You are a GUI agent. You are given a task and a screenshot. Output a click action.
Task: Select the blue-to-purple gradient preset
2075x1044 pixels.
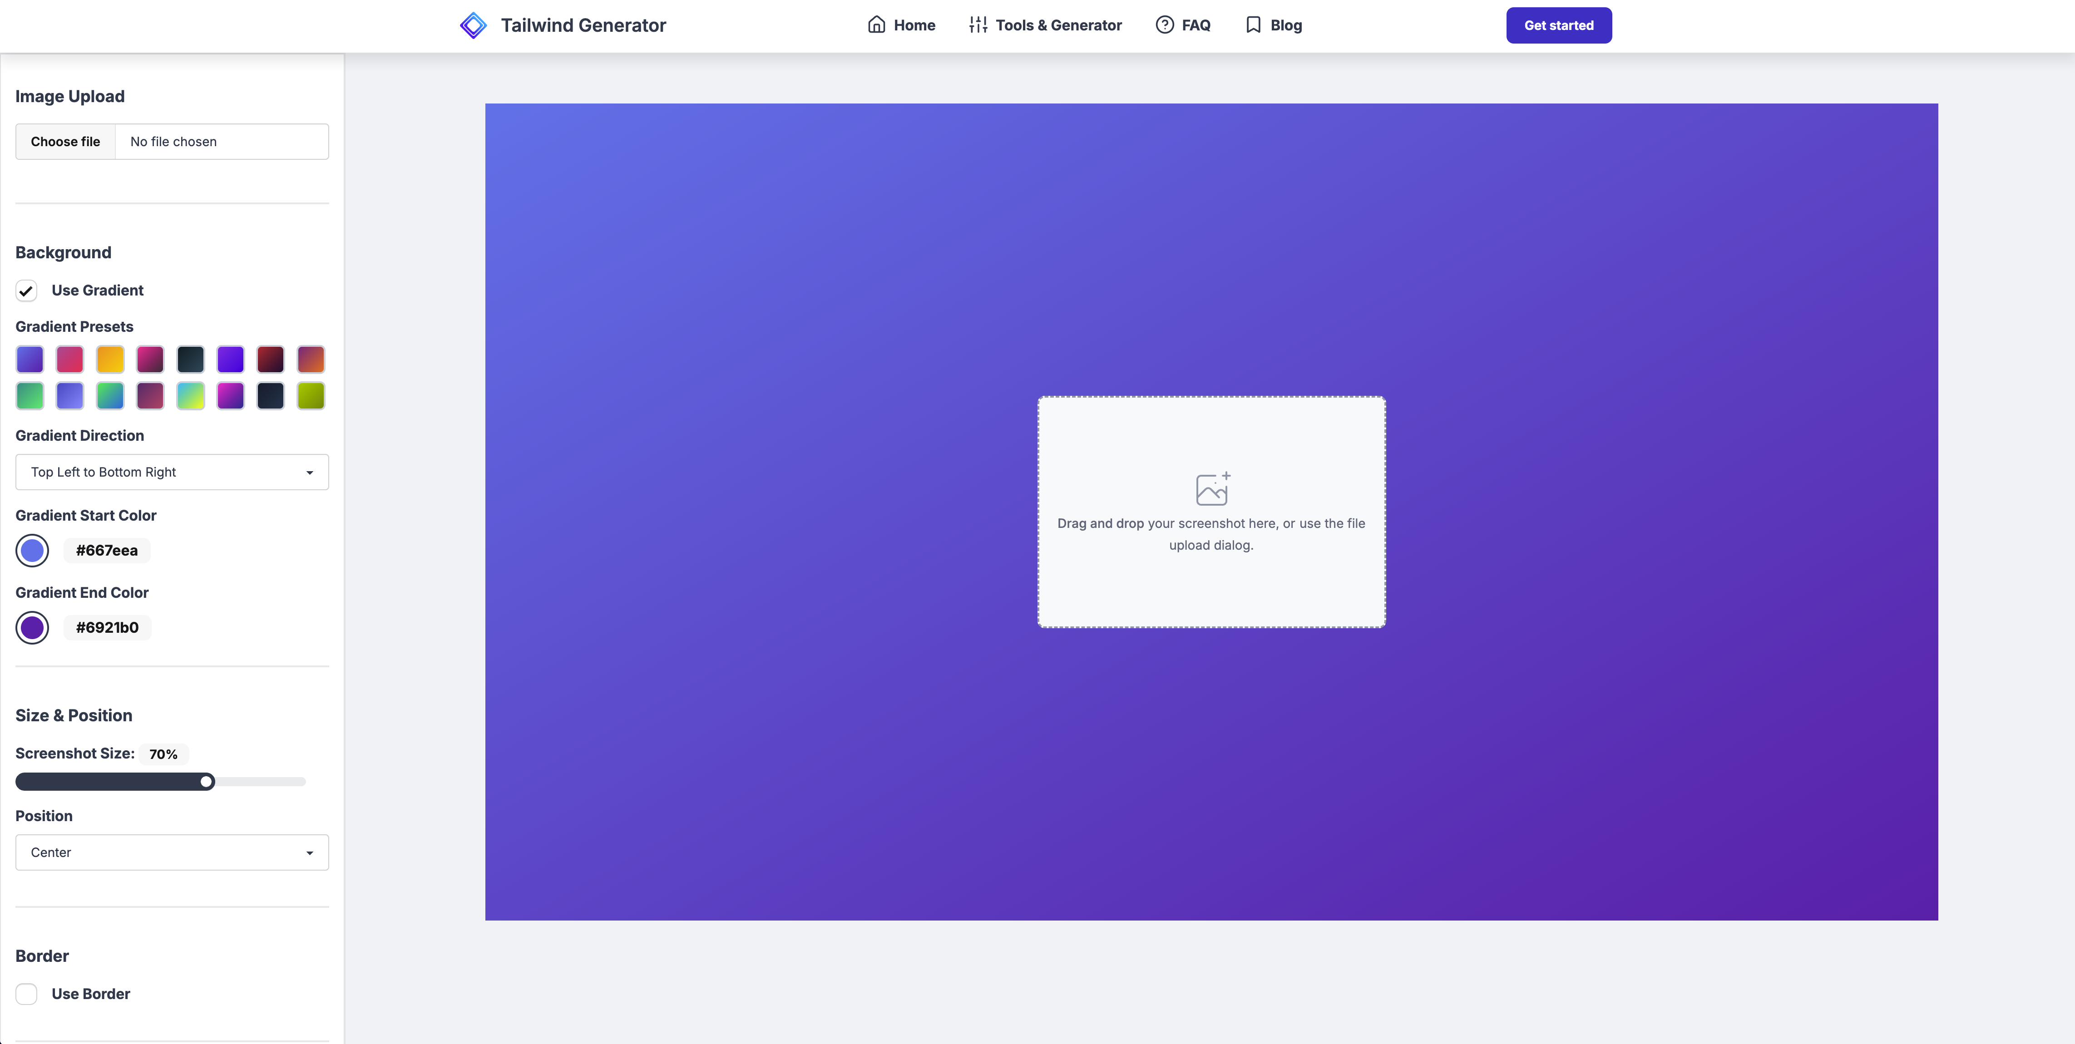(x=30, y=359)
